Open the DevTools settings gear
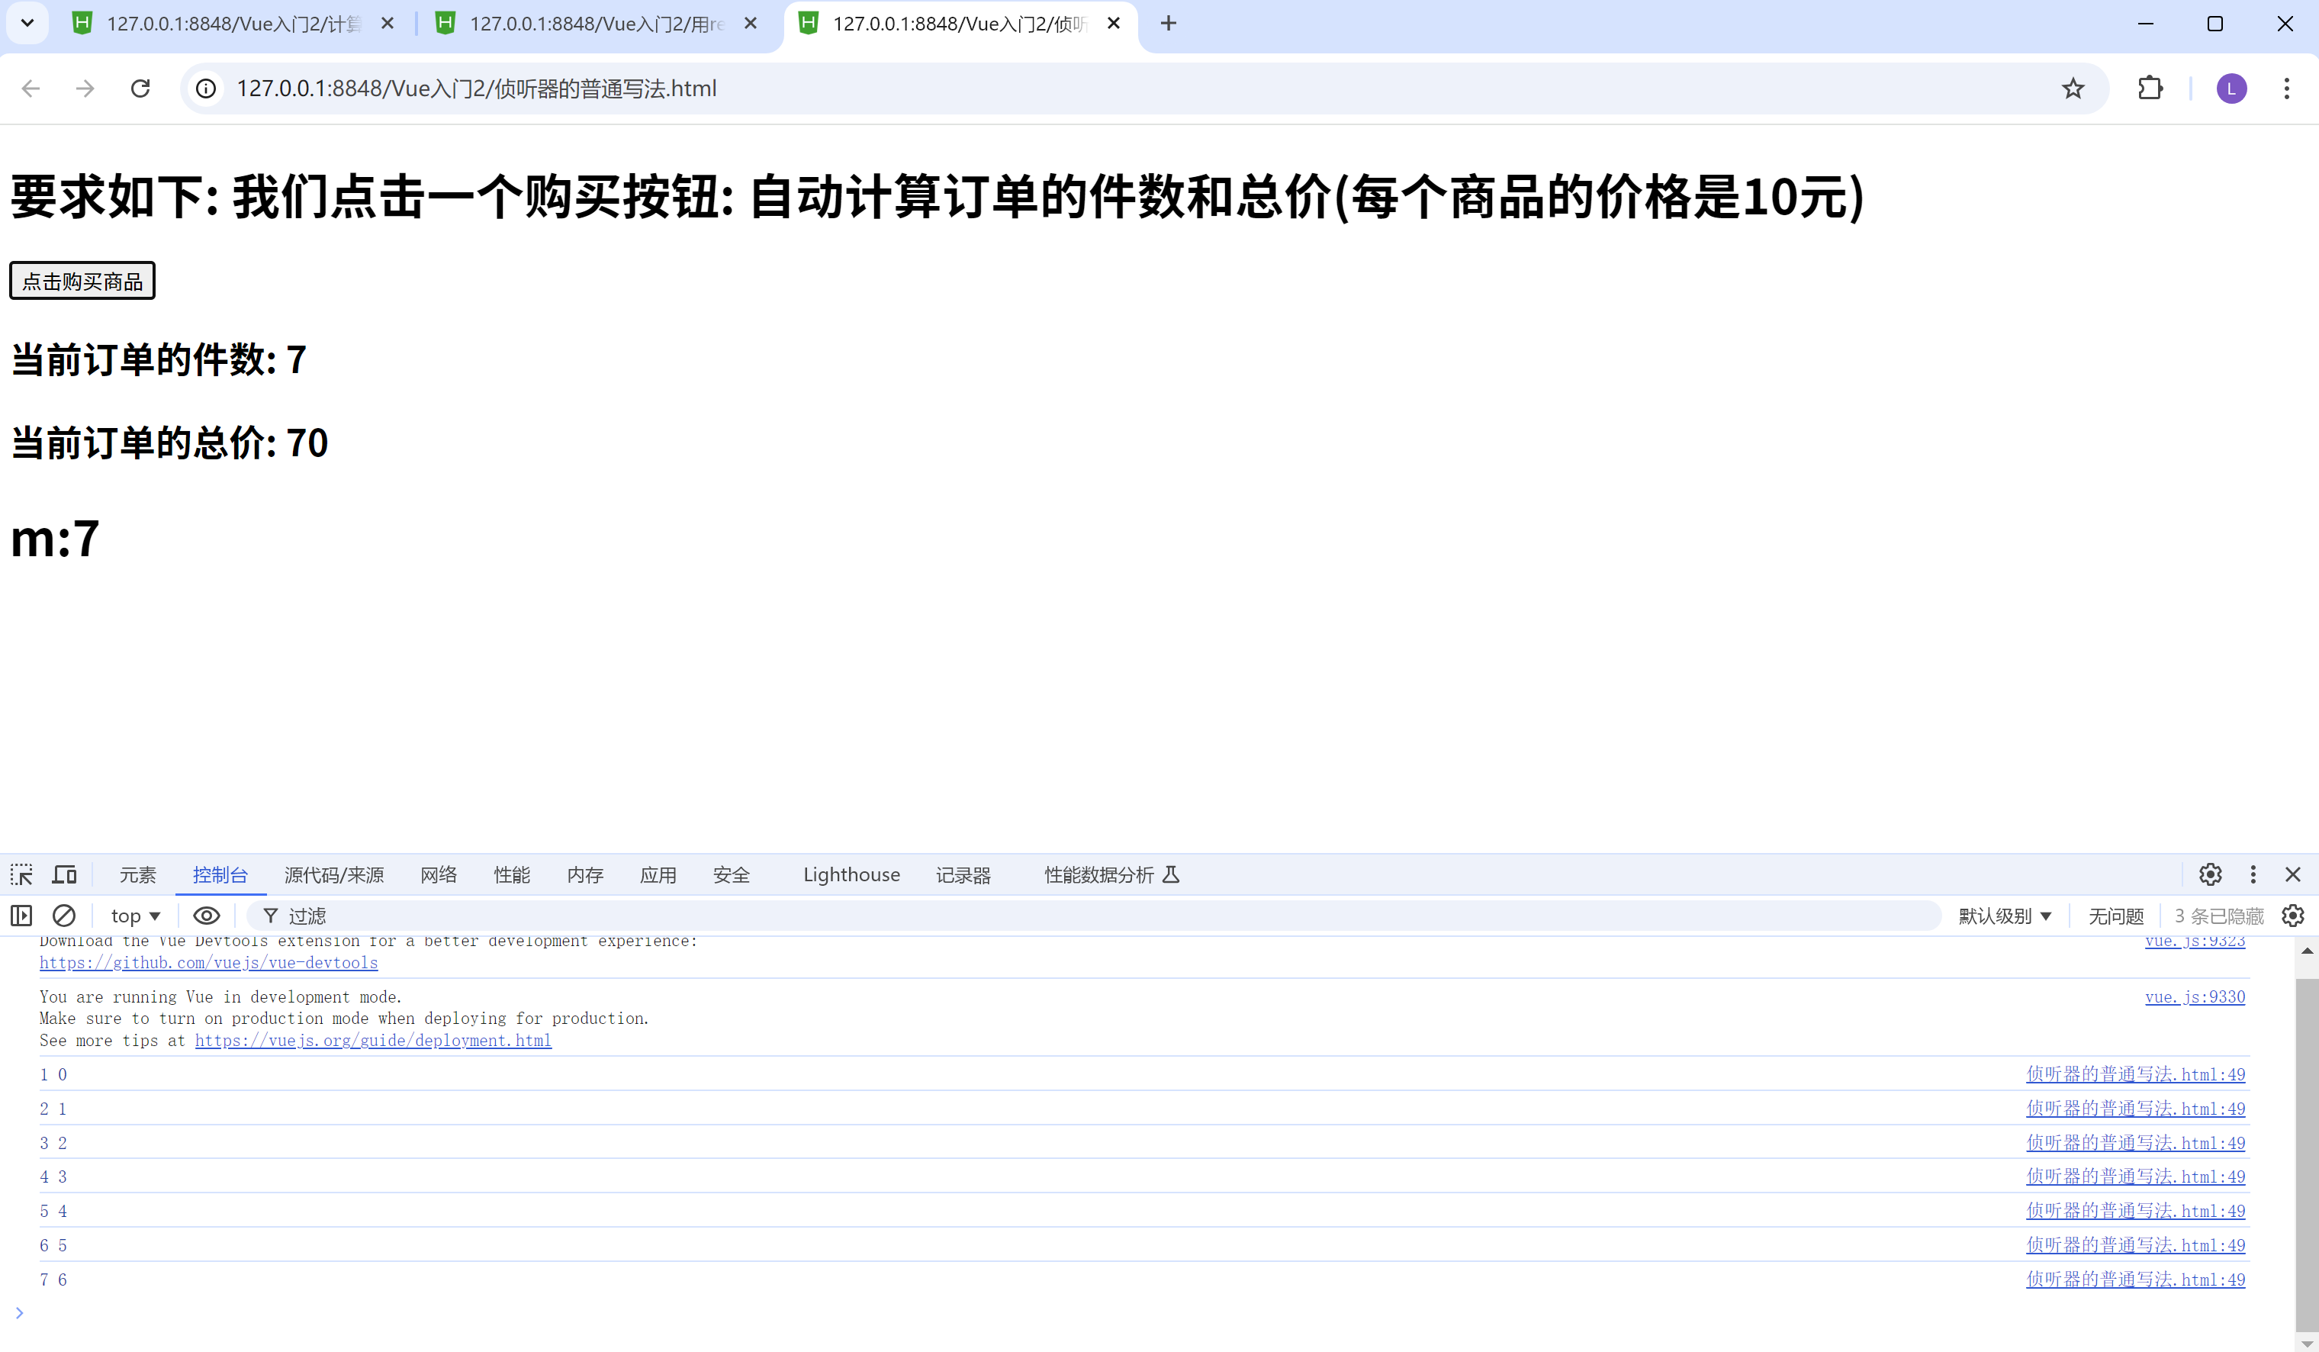2319x1352 pixels. coord(2211,874)
